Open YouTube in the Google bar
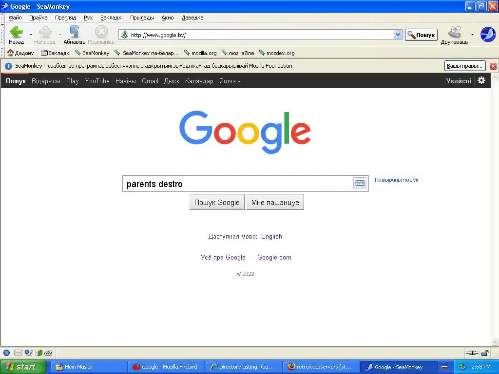 tap(97, 81)
